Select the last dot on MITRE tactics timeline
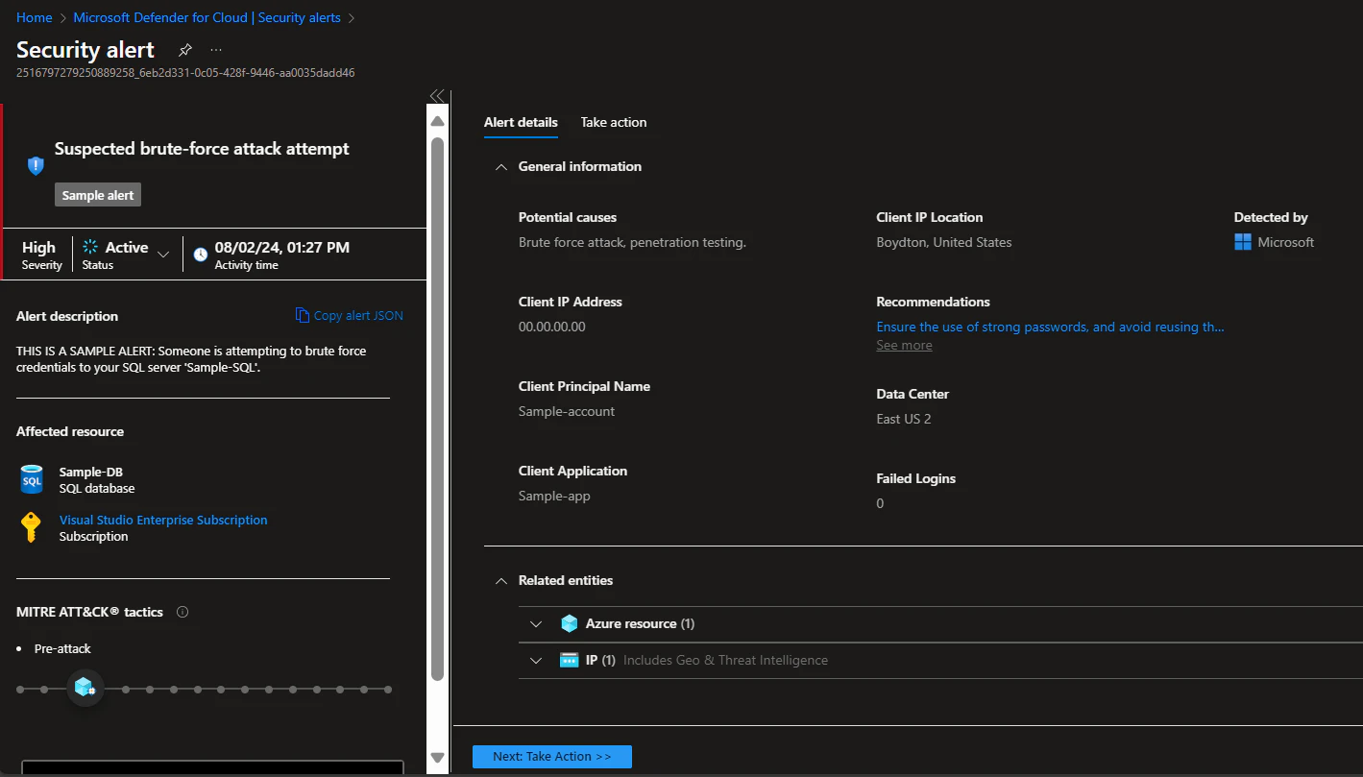 pos(388,689)
